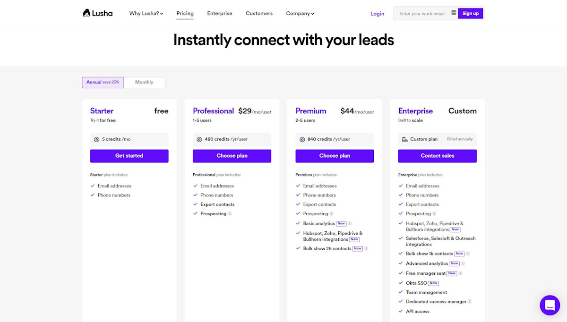Expand the Company menu

click(300, 13)
